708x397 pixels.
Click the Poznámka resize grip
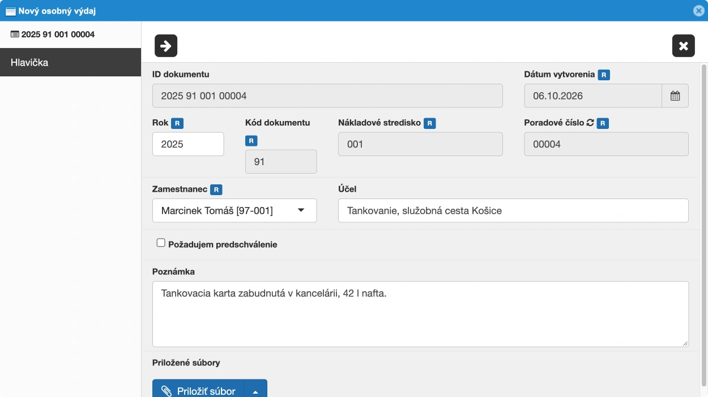tap(685, 343)
